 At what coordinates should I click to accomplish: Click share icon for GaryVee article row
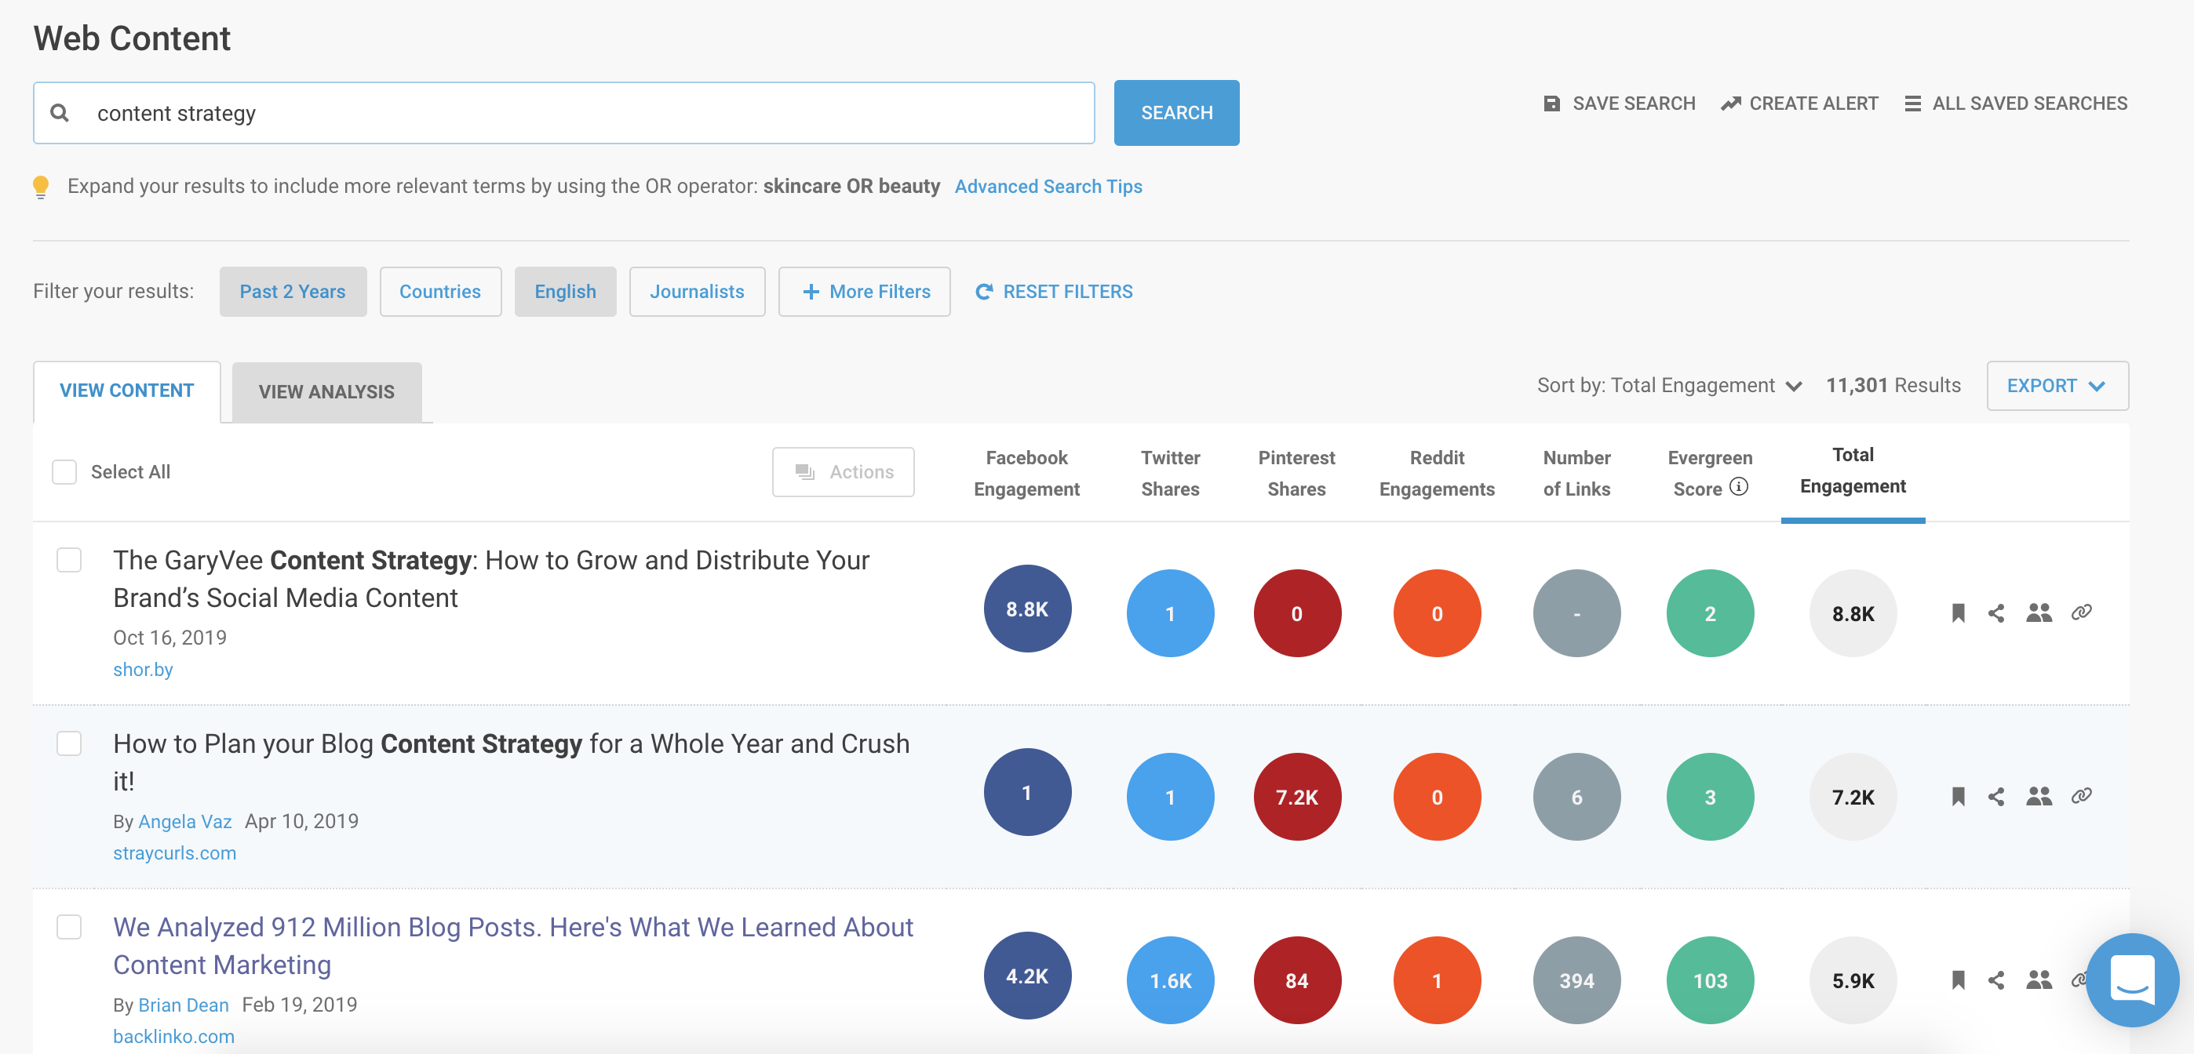point(1995,613)
